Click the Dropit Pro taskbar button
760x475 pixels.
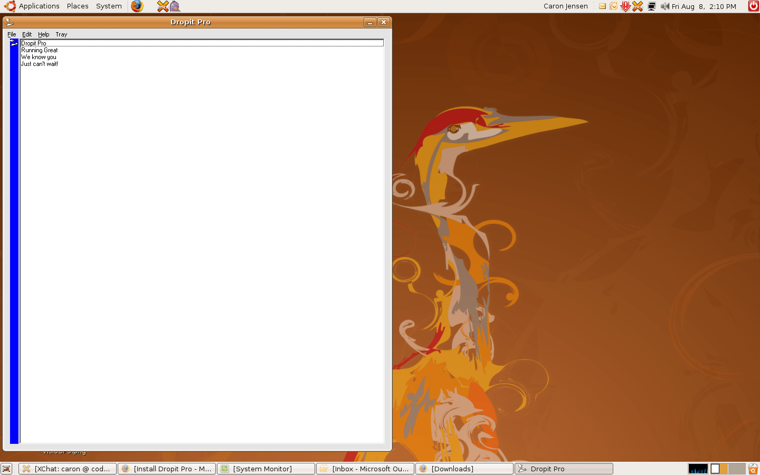click(564, 469)
